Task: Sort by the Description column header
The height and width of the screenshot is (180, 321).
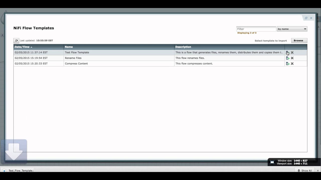Action: (x=229, y=47)
